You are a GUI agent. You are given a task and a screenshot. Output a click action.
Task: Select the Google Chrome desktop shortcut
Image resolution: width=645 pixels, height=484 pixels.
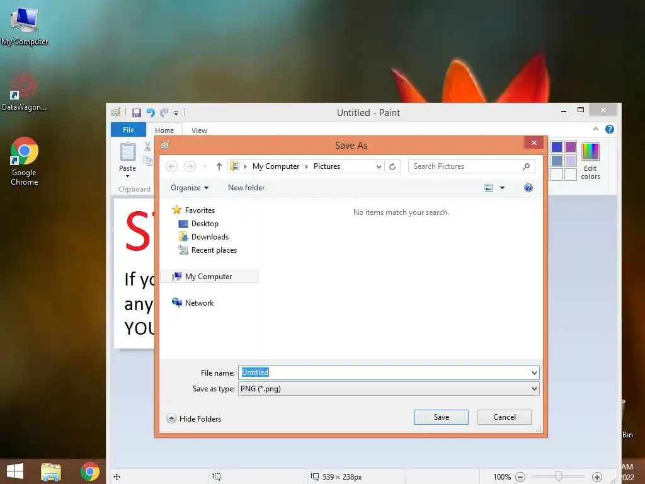(x=25, y=161)
